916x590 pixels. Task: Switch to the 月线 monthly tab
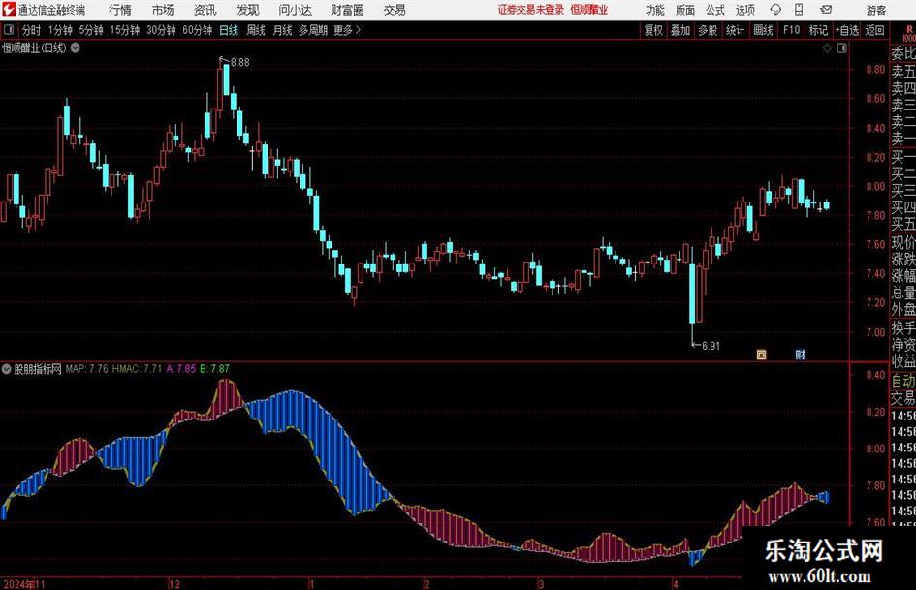(283, 30)
